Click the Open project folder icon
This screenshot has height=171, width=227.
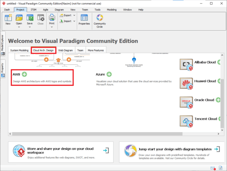coord(19,18)
